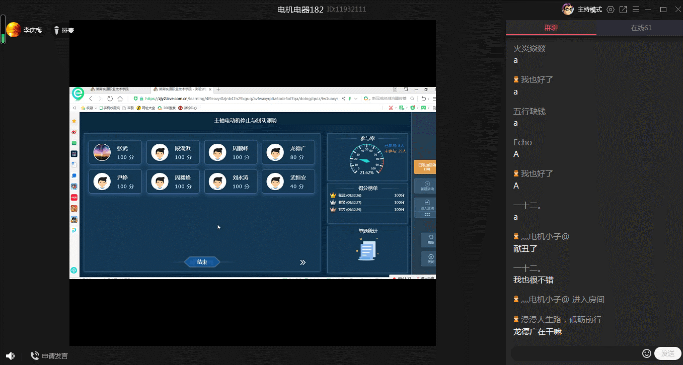Click the browser home icon in shared screen

click(x=120, y=99)
